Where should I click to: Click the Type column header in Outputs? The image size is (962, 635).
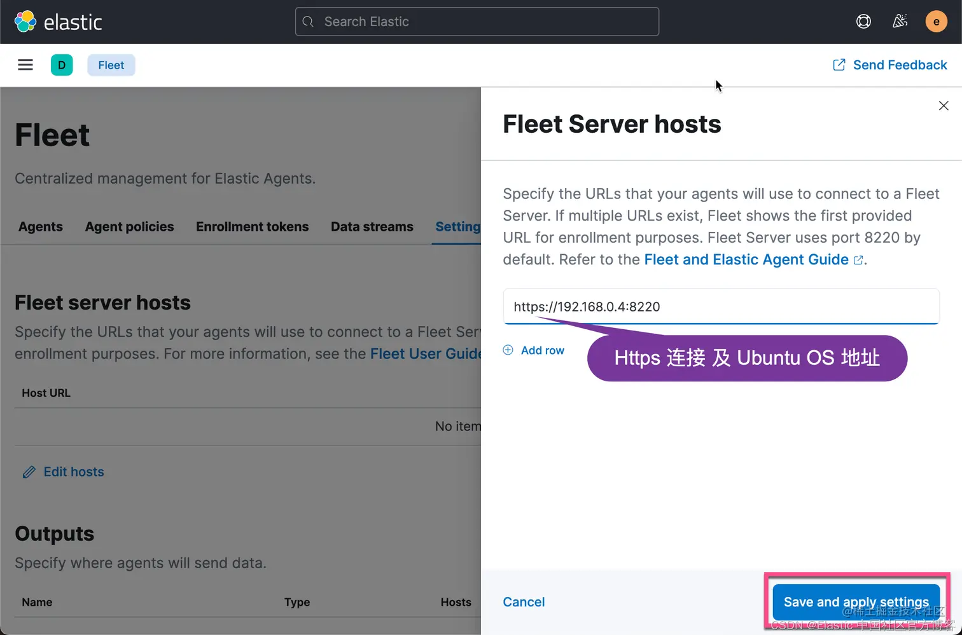coord(297,602)
